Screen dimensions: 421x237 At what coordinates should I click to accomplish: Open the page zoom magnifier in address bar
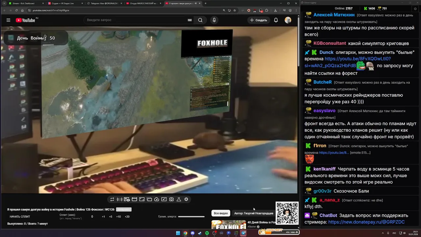(x=224, y=10)
